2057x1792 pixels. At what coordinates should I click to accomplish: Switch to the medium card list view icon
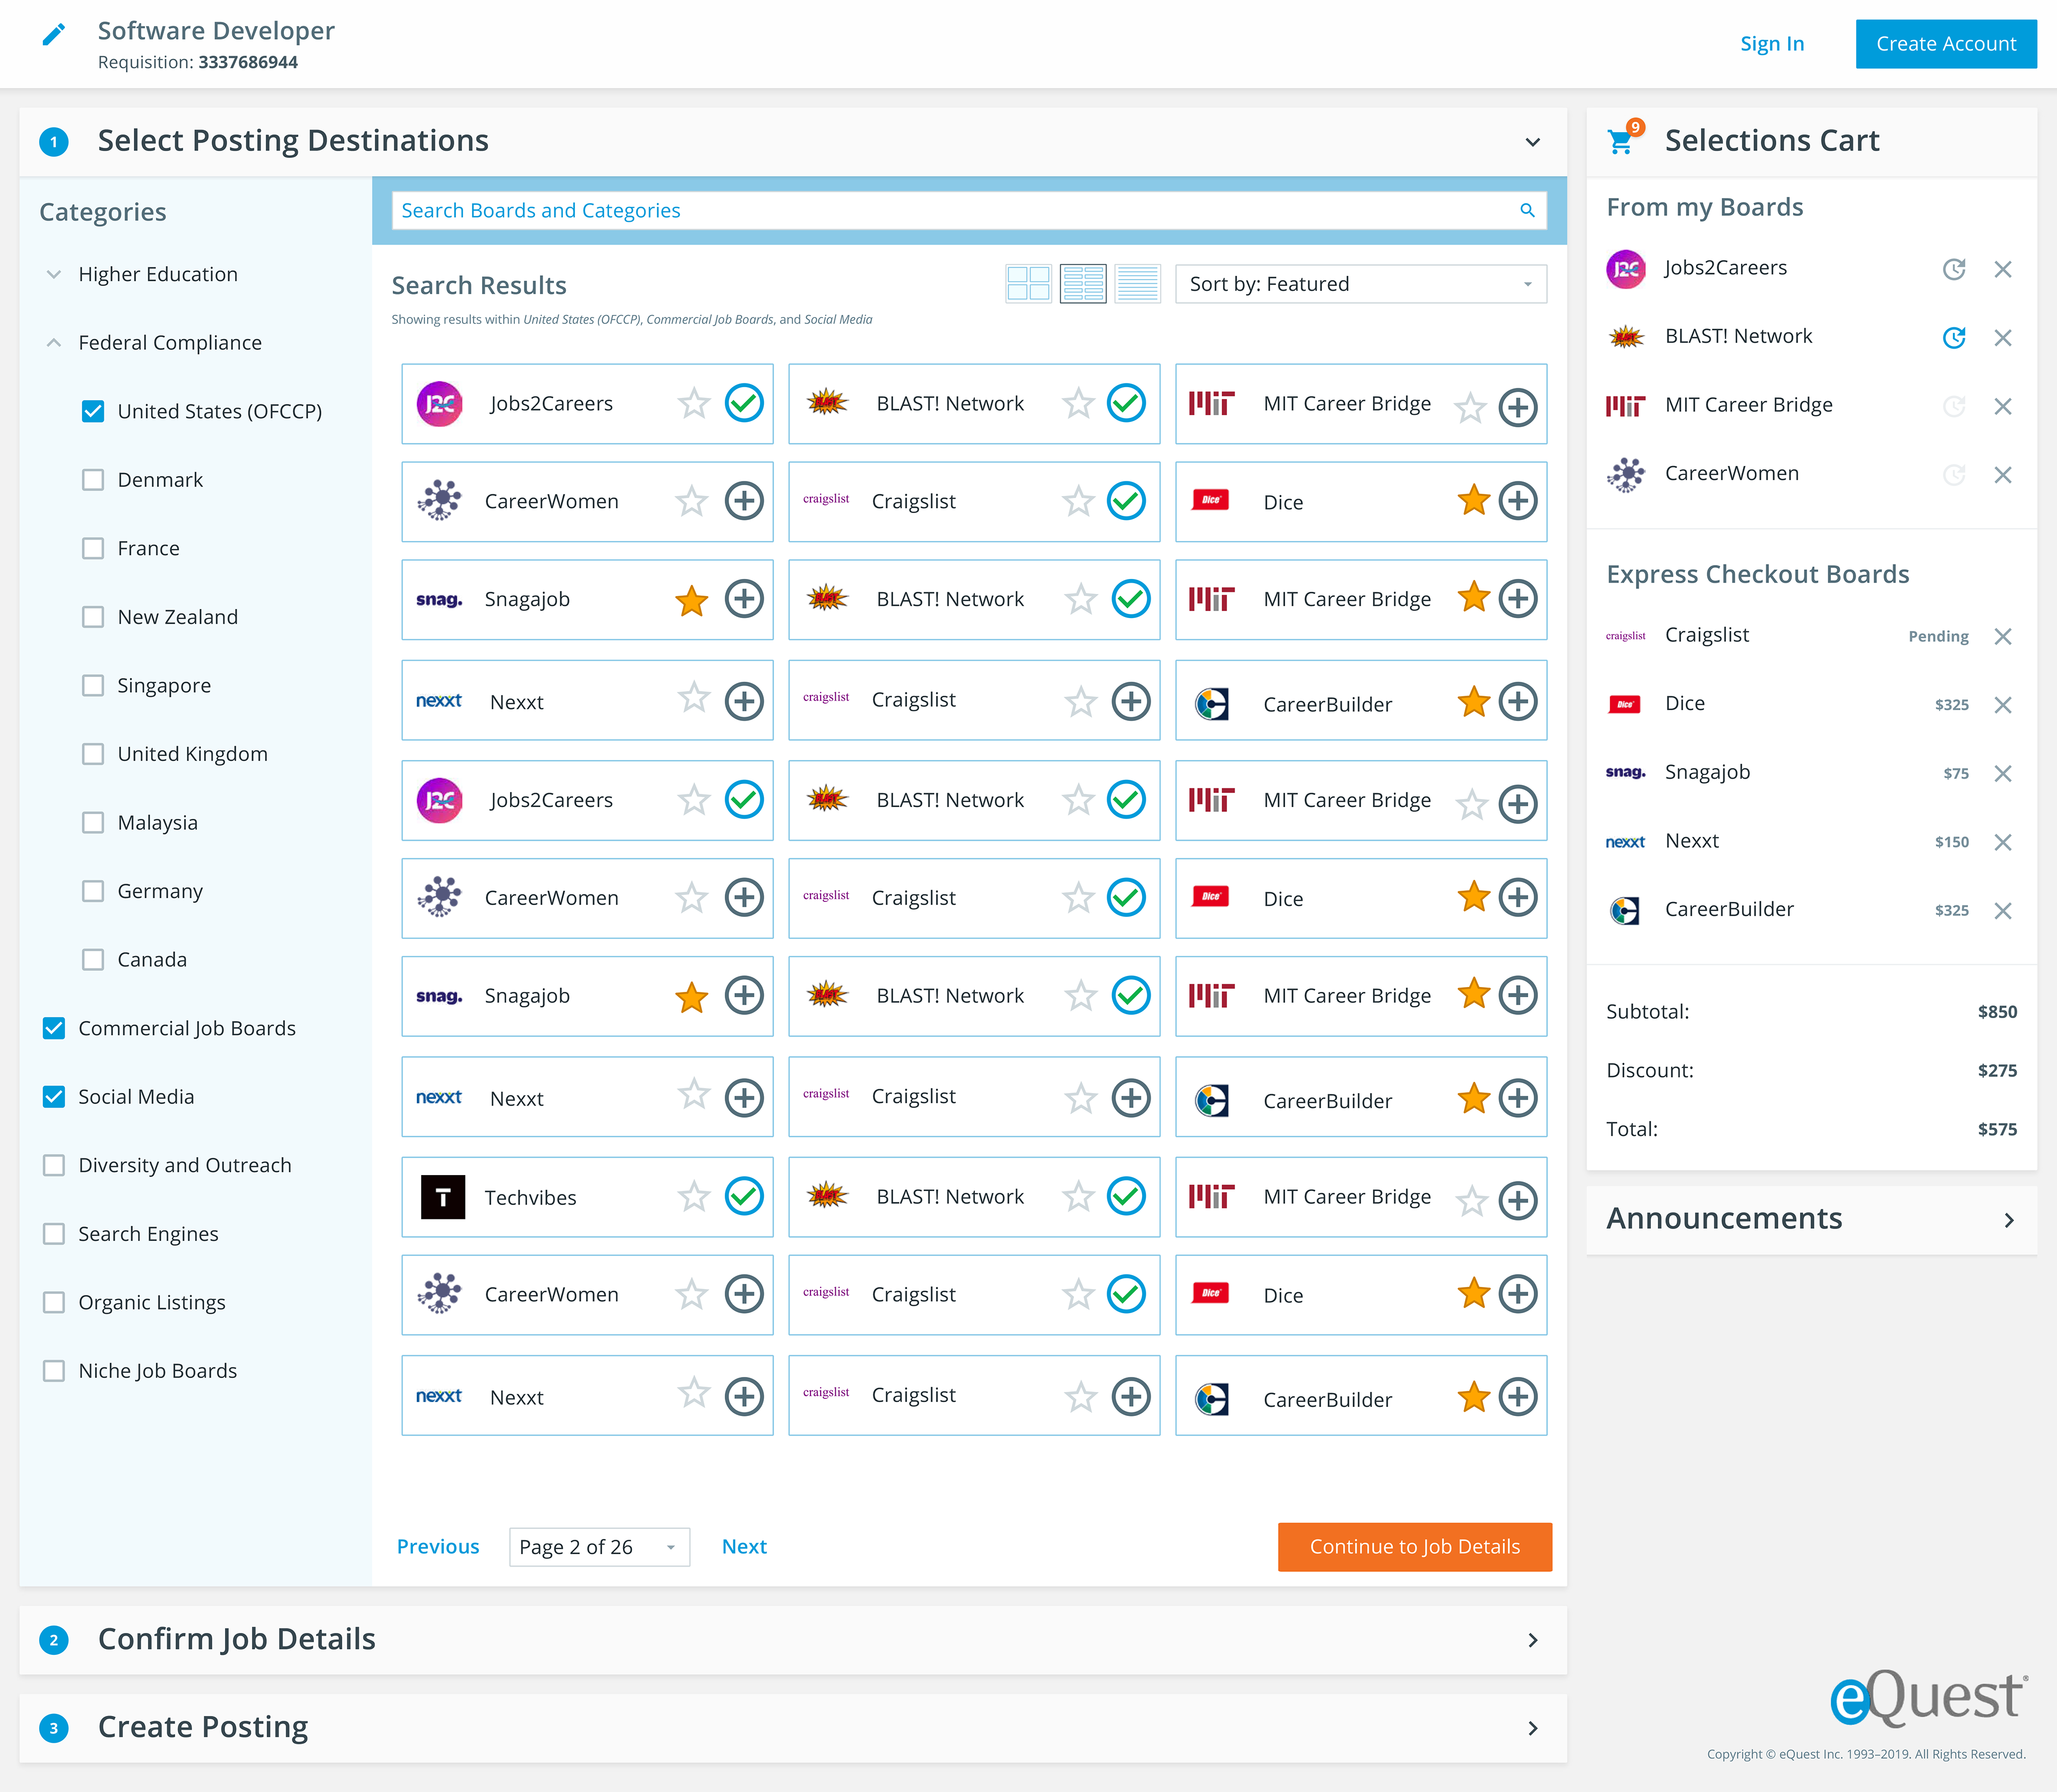tap(1083, 284)
